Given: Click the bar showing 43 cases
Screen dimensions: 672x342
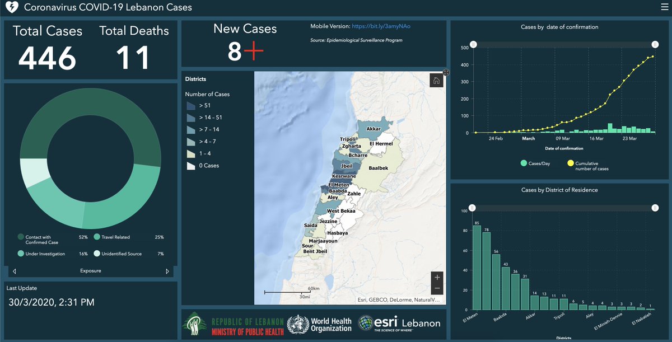Looking at the screenshot, I should click(x=506, y=288).
